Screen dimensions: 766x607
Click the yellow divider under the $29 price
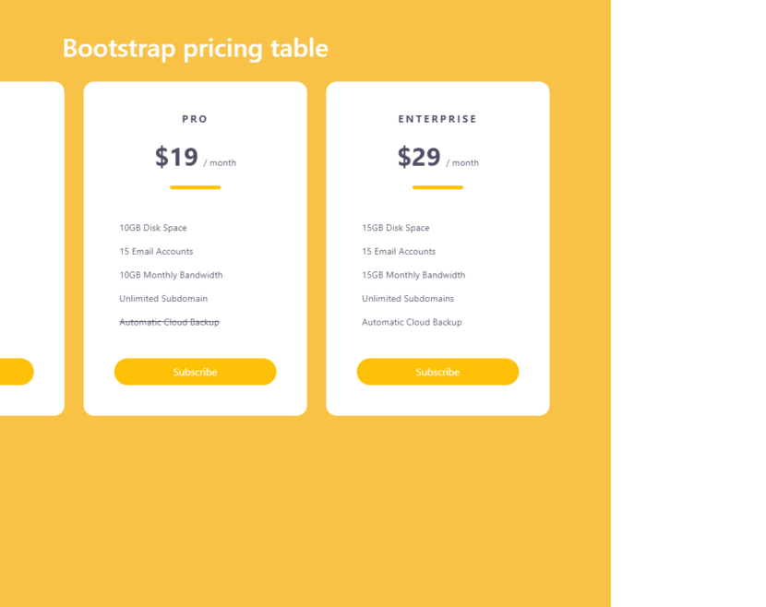tap(437, 187)
